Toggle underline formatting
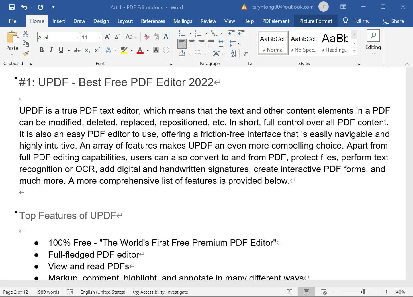 (x=61, y=50)
